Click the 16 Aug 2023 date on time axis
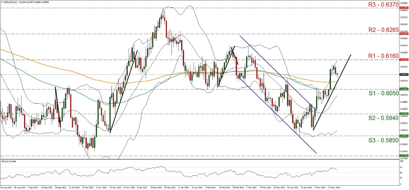 pos(7,188)
